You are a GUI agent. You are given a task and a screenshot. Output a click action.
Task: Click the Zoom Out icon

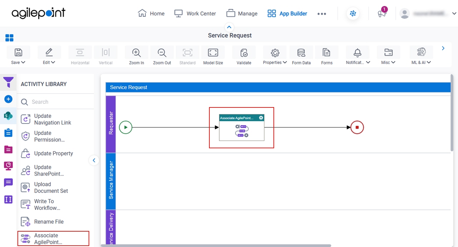tap(162, 52)
